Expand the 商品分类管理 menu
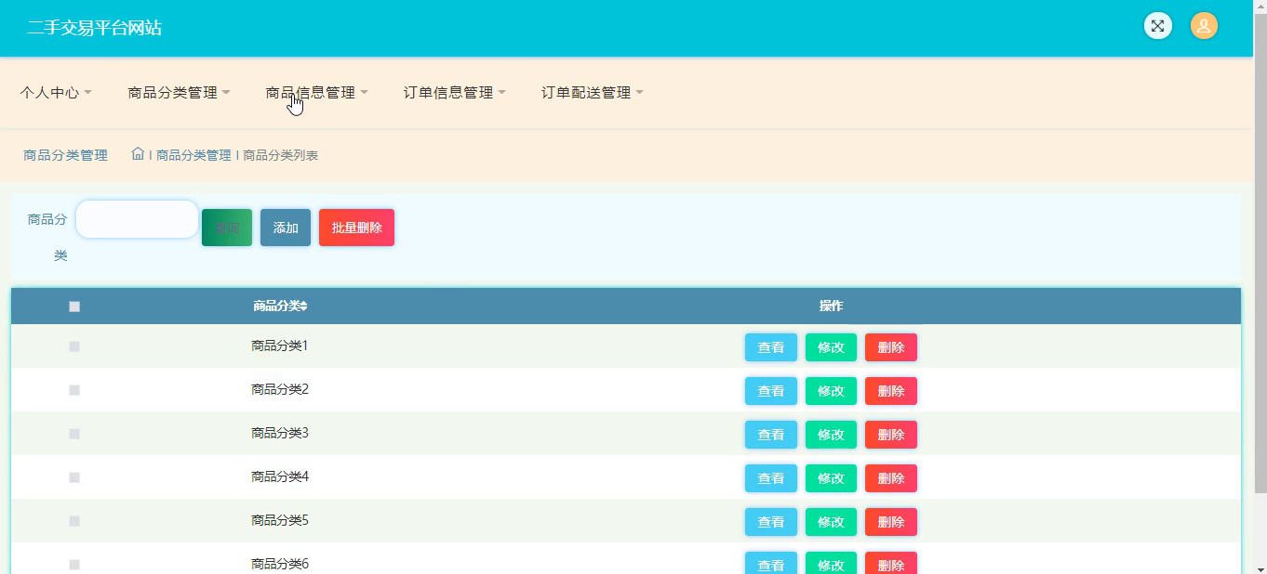1267x574 pixels. 179,92
